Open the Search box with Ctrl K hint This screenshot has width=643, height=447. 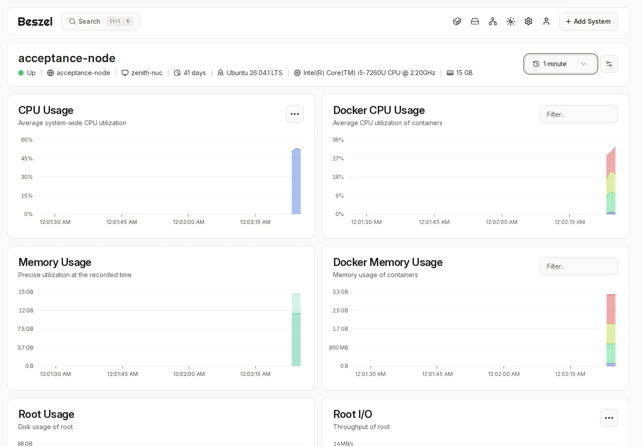coord(100,21)
